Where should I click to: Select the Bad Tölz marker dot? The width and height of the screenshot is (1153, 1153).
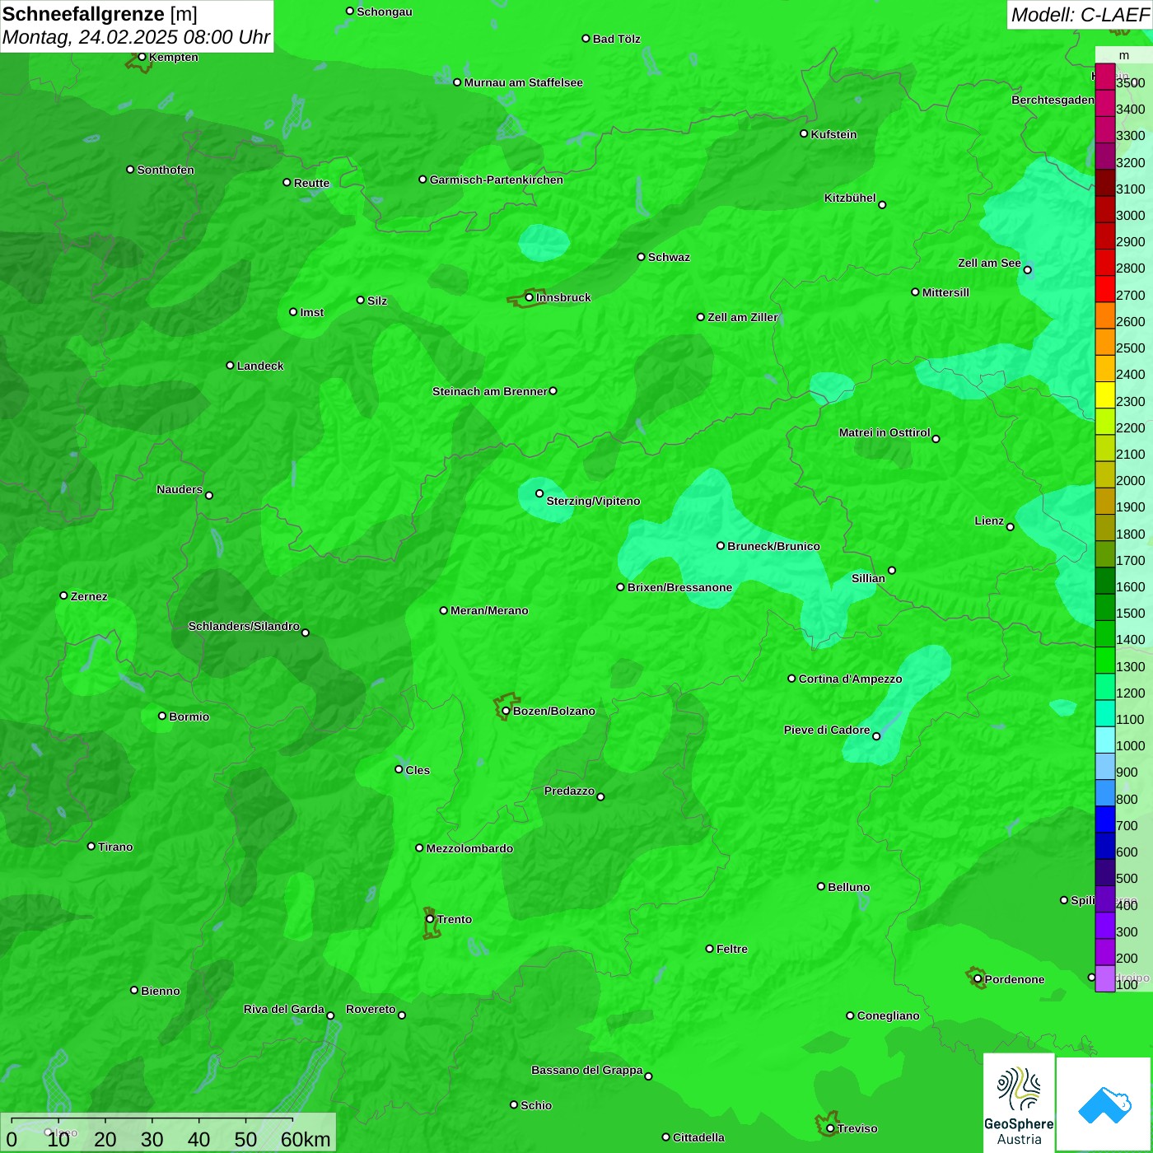pos(586,38)
